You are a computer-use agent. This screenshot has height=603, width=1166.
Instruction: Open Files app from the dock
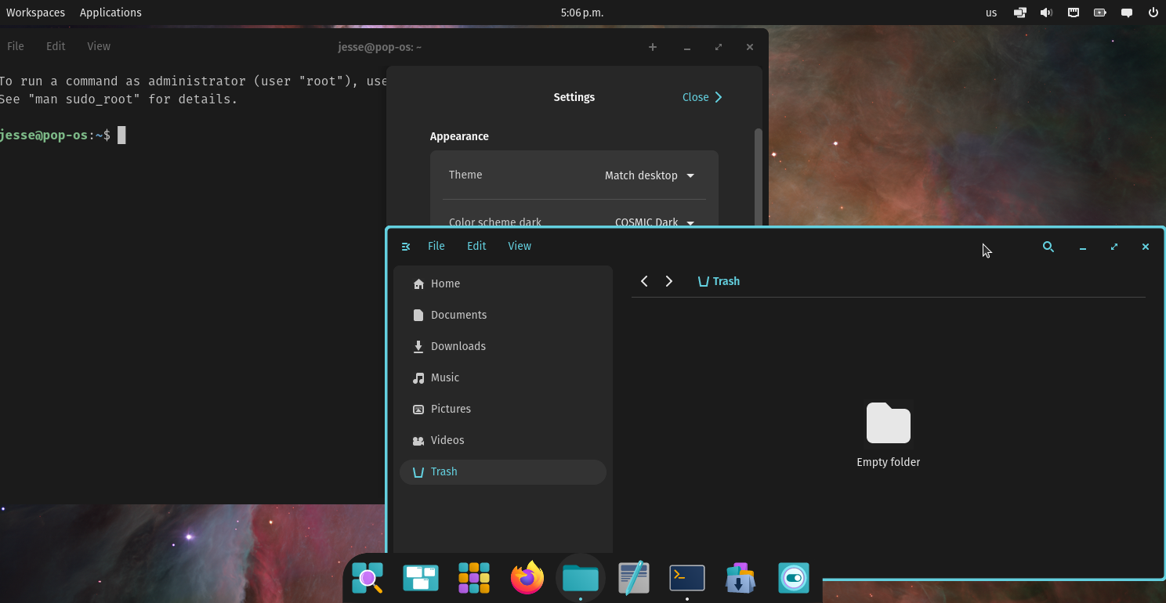point(581,578)
